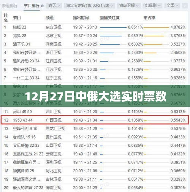
Task: Expand the 自定义时段(19:00-21:30) dropdown
Action: 89,6
